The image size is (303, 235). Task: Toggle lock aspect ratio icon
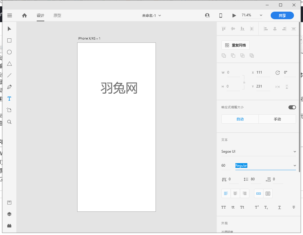pyautogui.click(x=244, y=82)
